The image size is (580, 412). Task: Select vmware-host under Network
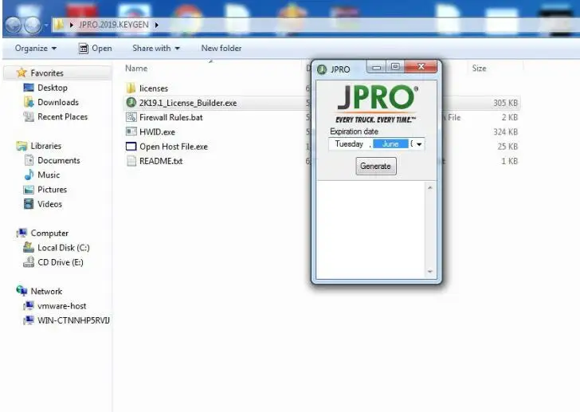pyautogui.click(x=62, y=306)
